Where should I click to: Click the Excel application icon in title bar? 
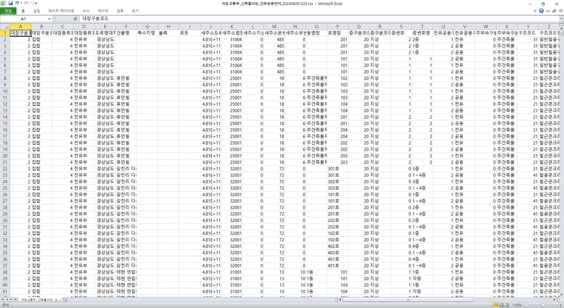[4, 3]
